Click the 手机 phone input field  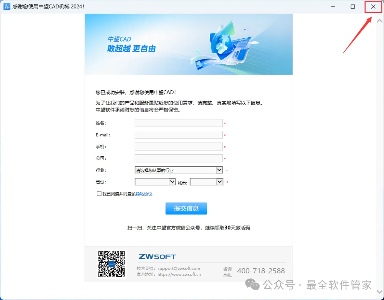178,146
